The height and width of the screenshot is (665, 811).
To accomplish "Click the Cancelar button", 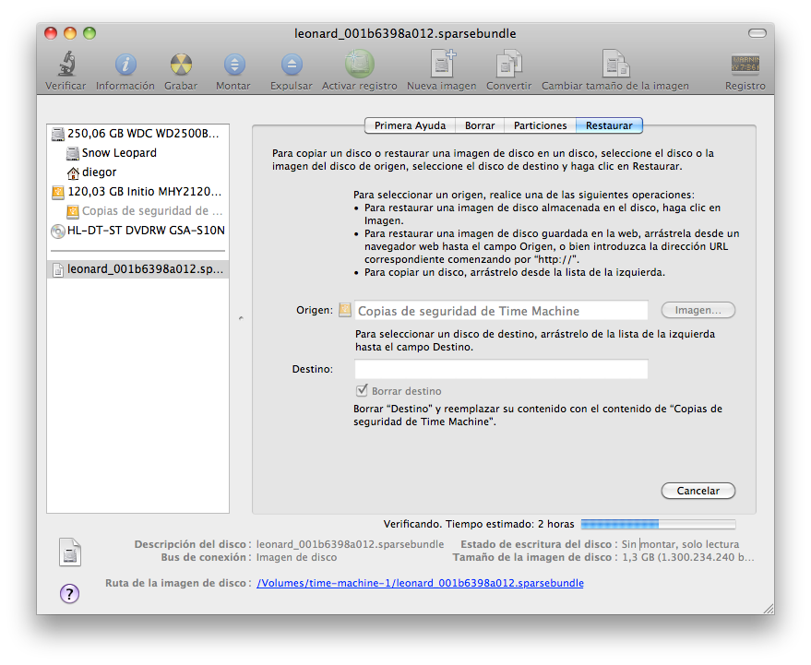I will click(698, 491).
